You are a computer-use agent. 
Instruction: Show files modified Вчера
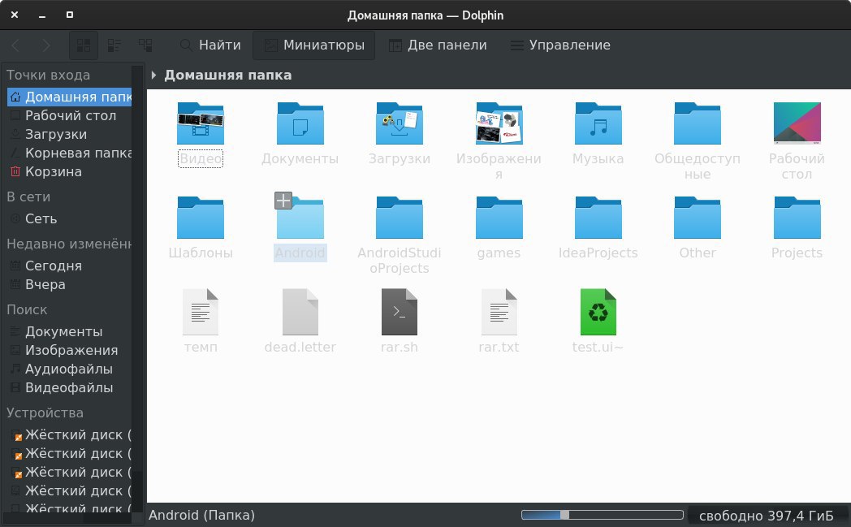[70, 284]
